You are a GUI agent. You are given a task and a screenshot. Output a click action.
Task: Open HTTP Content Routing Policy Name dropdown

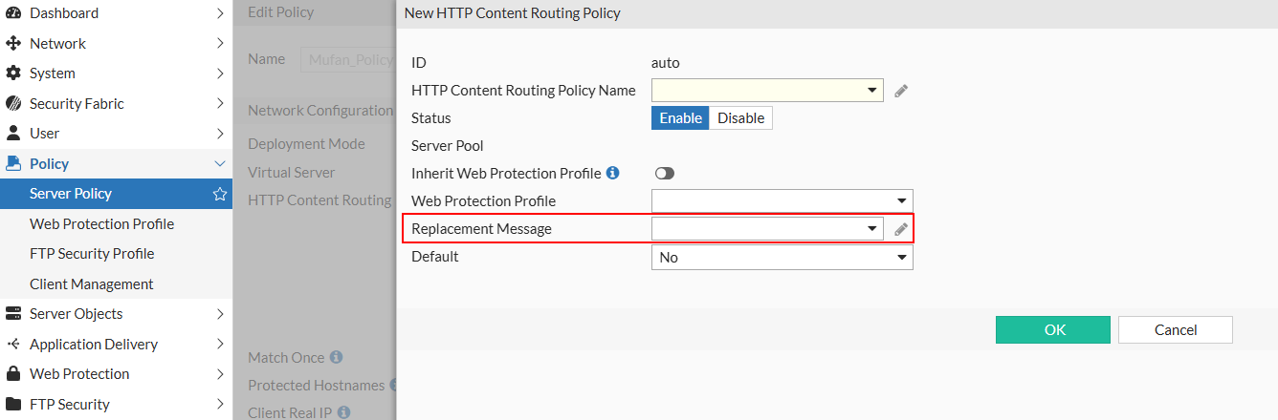[766, 91]
